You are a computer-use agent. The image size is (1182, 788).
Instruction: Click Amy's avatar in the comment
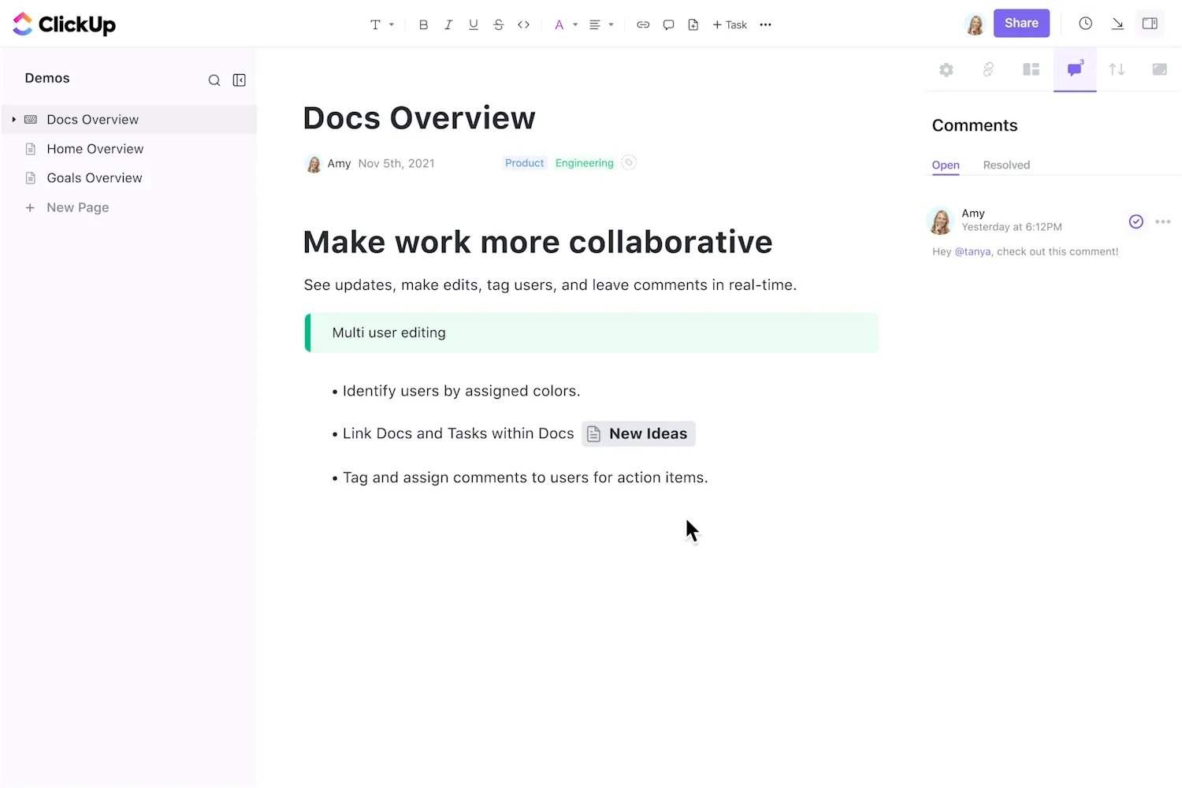[x=941, y=221]
